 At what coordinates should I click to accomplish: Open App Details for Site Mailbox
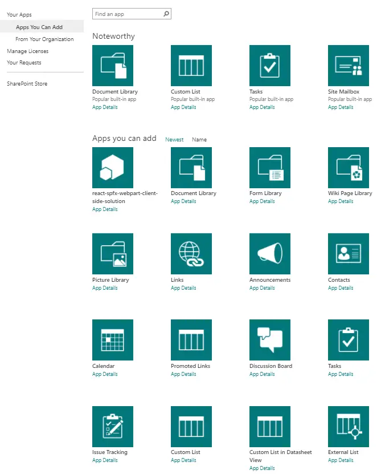[341, 107]
